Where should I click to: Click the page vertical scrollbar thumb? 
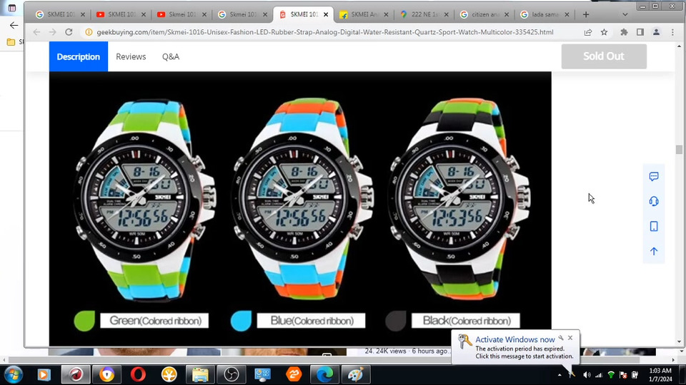679,149
